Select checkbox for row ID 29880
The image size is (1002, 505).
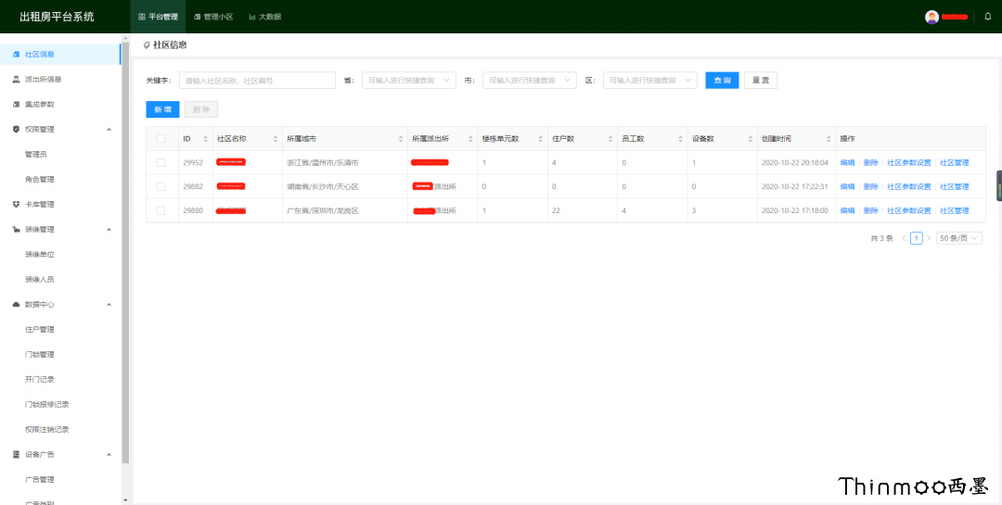[x=161, y=211]
